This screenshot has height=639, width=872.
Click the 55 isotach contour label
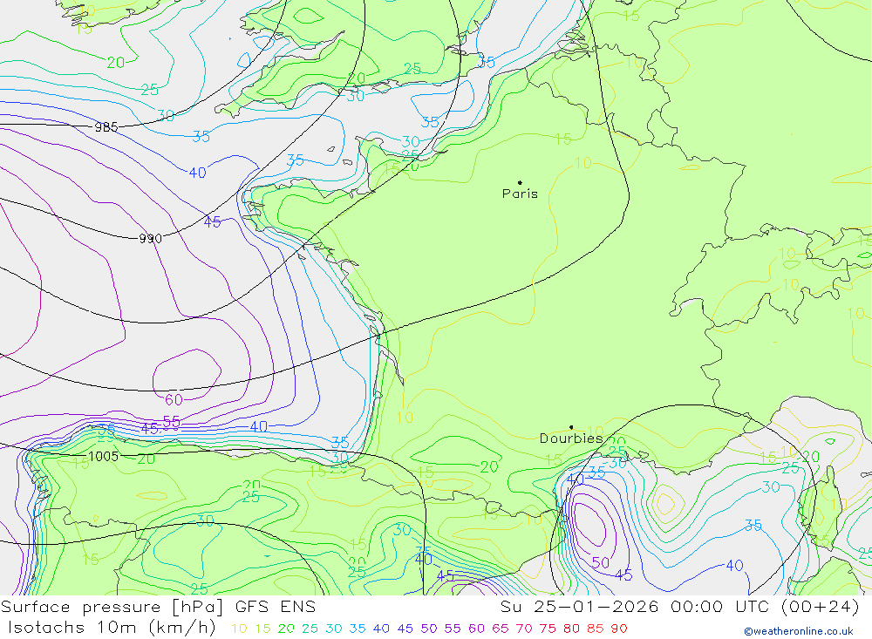(171, 422)
